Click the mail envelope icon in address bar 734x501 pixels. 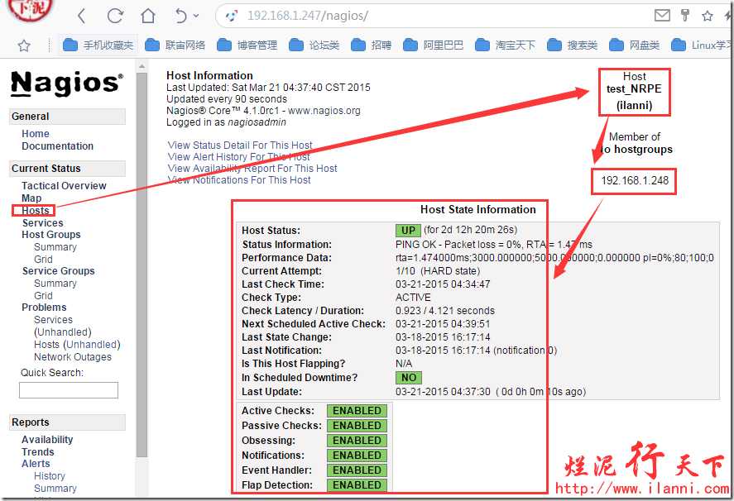662,16
